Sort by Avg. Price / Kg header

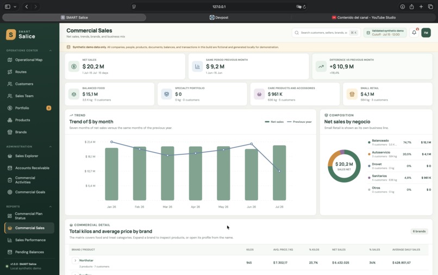[283, 249]
